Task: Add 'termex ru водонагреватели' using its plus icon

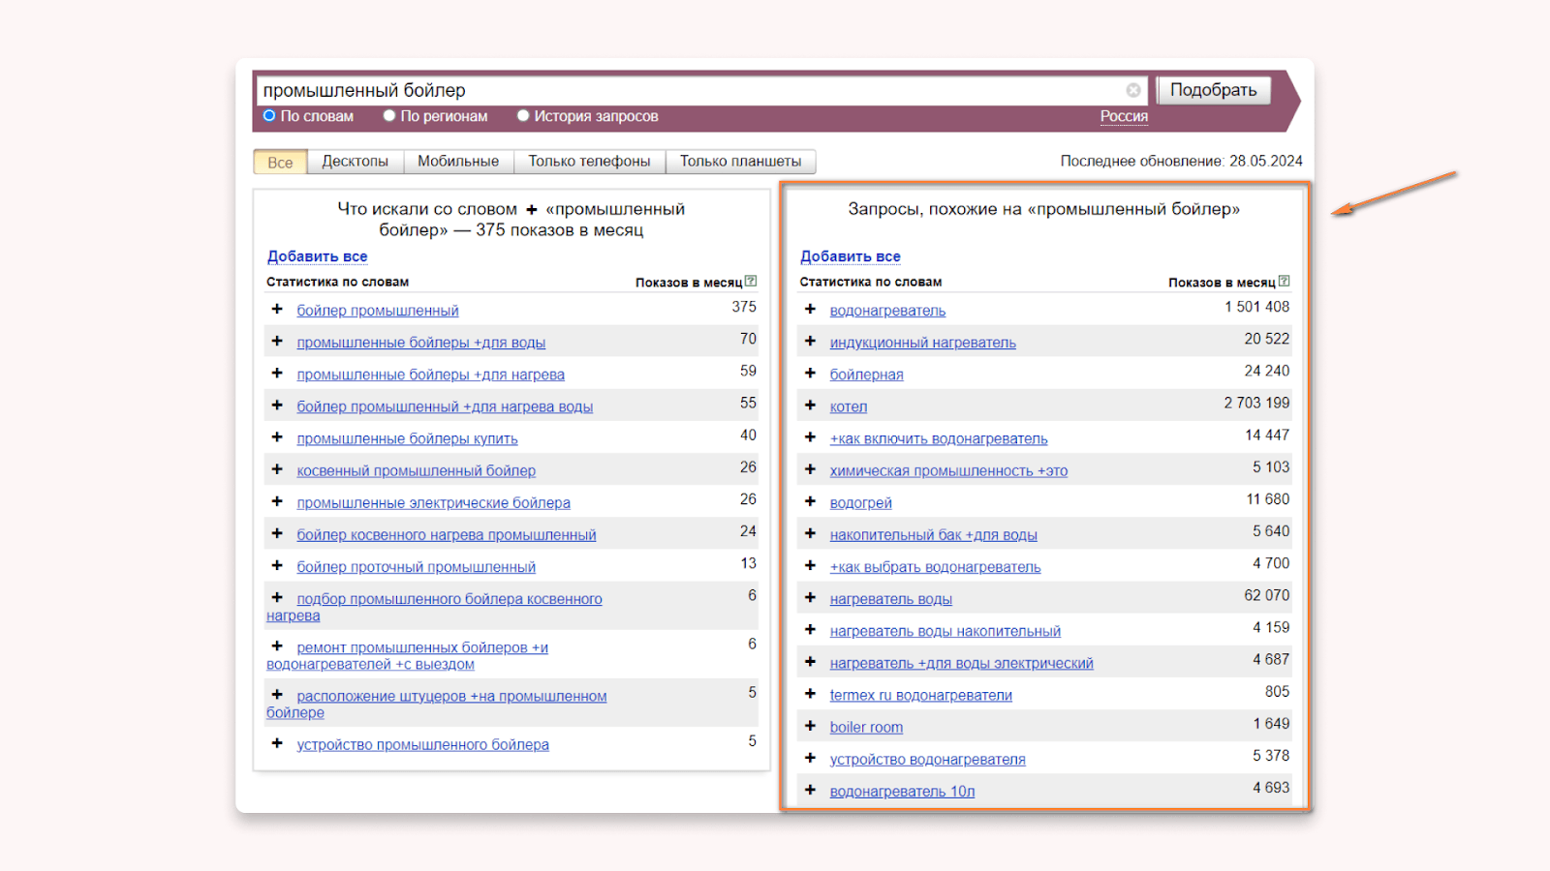Action: (x=810, y=693)
